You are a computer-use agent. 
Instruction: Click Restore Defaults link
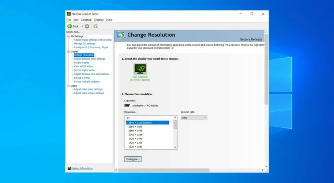point(251,40)
